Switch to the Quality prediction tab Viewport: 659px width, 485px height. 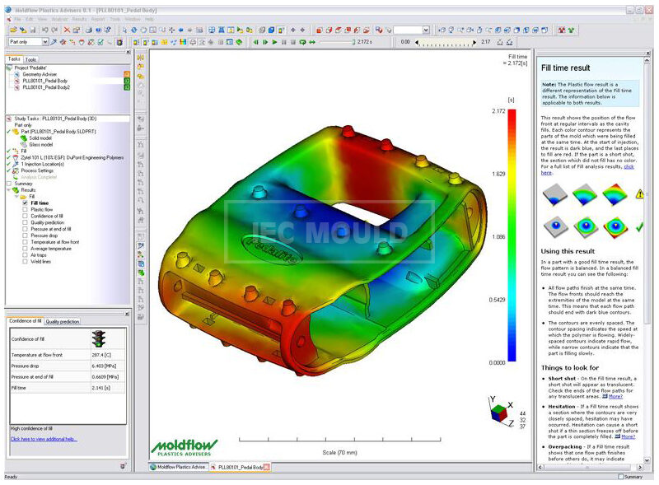click(62, 322)
